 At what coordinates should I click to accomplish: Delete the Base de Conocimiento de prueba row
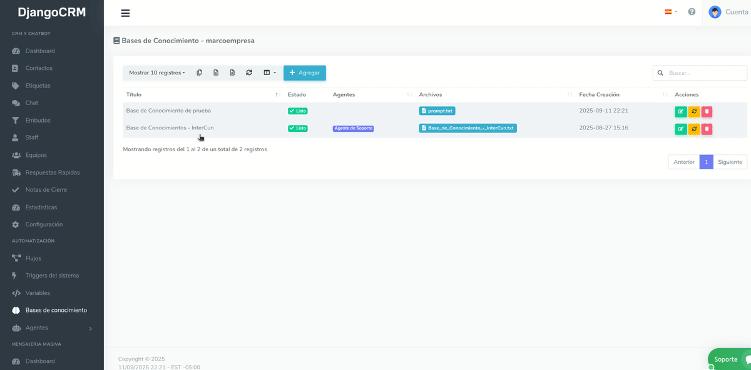[707, 112]
